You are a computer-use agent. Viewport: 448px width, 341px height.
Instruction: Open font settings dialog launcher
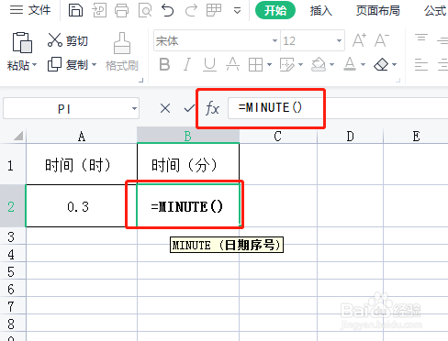[x=398, y=81]
